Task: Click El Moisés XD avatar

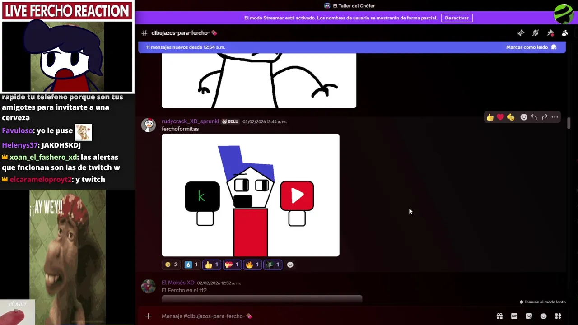Action: pyautogui.click(x=149, y=286)
